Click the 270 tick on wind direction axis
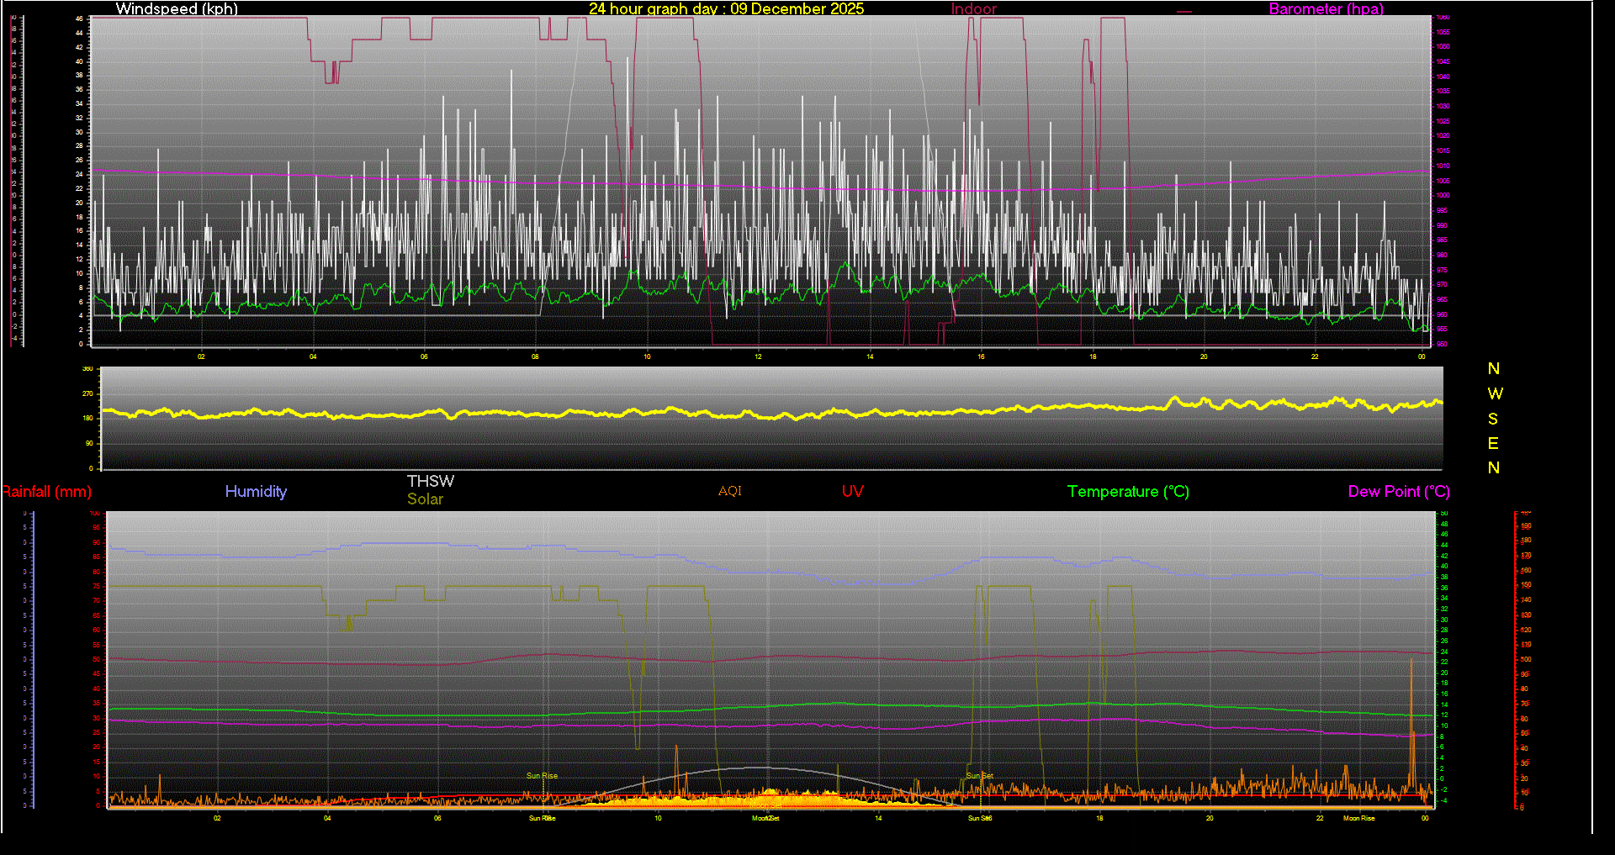Image resolution: width=1615 pixels, height=855 pixels. coord(87,393)
